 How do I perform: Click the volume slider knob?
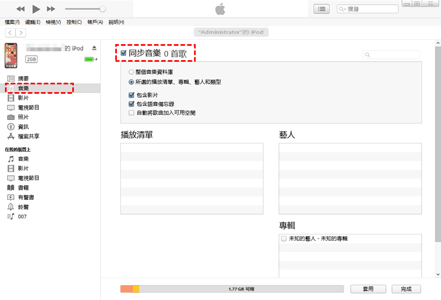103,9
